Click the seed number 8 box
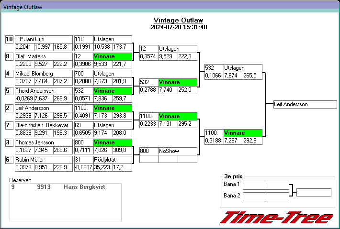Image resolution: width=340 pixels, height=229 pixels. pyautogui.click(x=9, y=56)
